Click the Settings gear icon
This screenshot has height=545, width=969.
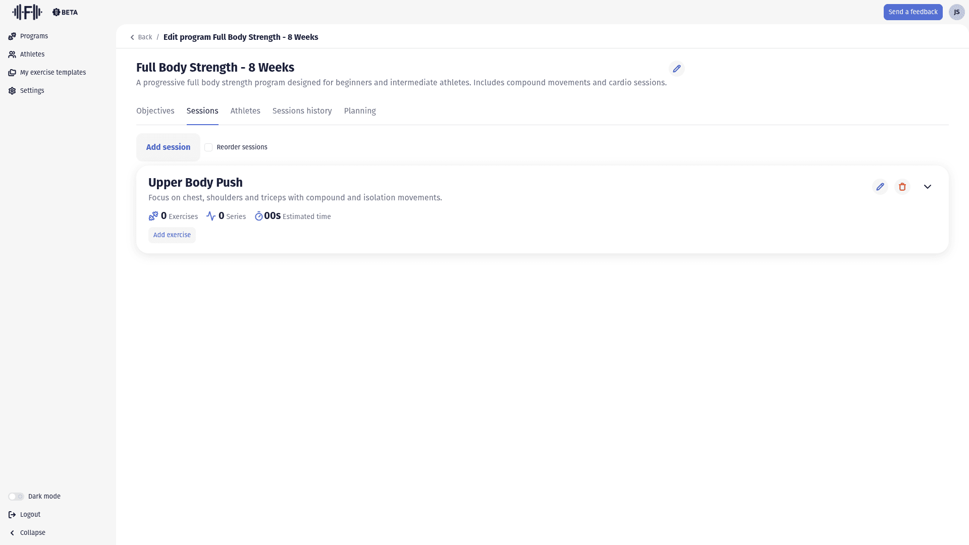pyautogui.click(x=12, y=91)
